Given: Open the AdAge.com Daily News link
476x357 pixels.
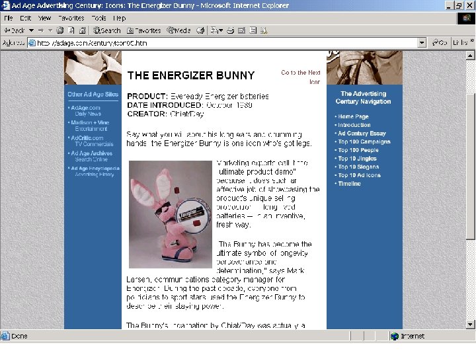Looking at the screenshot, I should (x=86, y=111).
